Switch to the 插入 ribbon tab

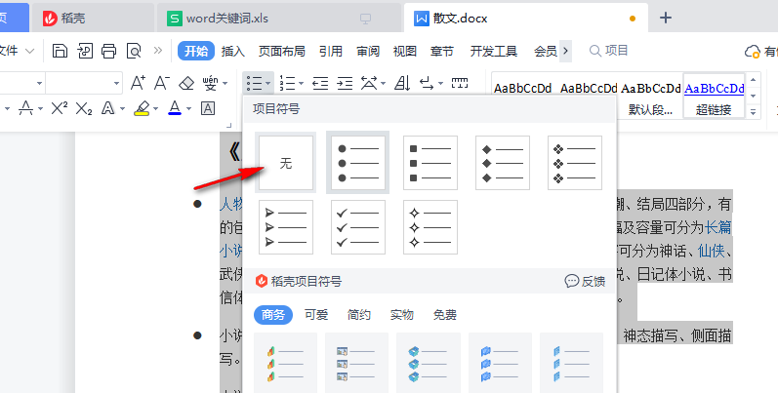233,51
